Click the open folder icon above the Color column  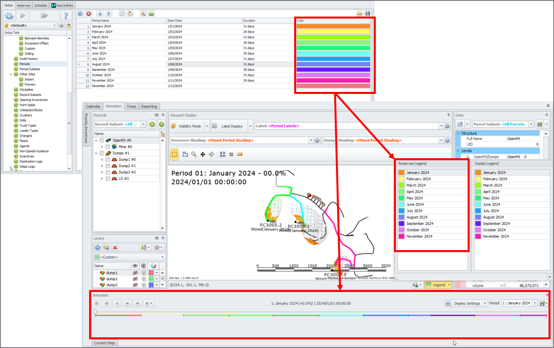pos(360,13)
